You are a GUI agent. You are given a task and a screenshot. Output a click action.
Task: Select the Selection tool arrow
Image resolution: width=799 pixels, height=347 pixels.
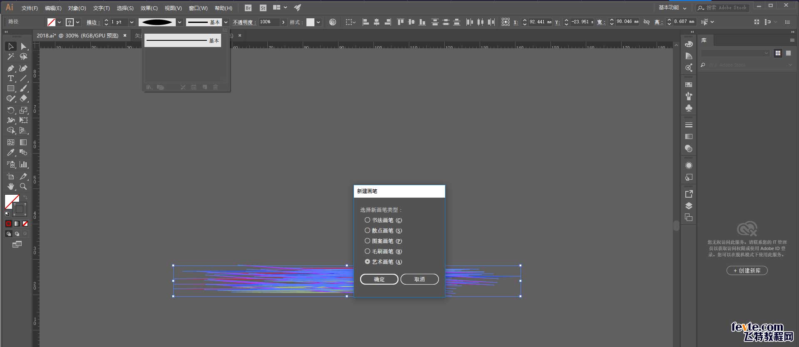pyautogui.click(x=11, y=46)
